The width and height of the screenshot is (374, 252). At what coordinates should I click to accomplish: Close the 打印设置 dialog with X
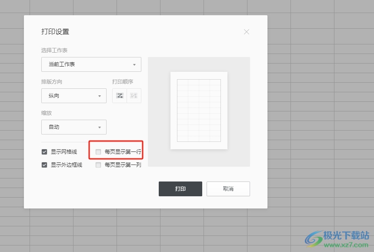[x=247, y=32]
